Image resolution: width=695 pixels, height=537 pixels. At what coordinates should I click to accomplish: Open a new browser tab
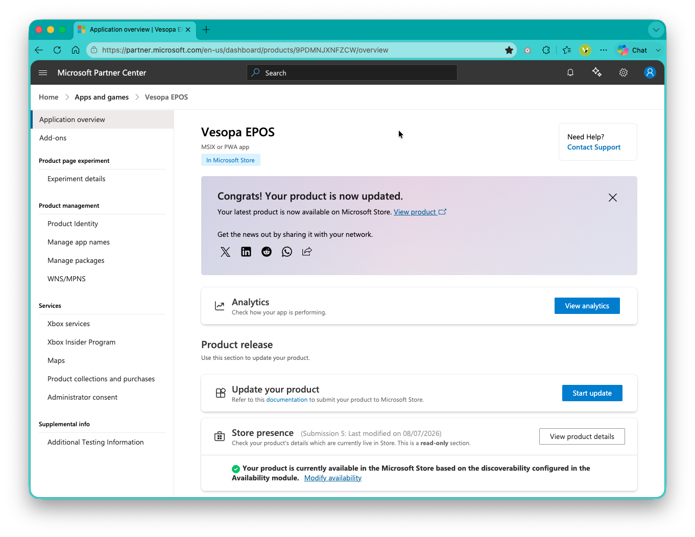click(x=206, y=30)
